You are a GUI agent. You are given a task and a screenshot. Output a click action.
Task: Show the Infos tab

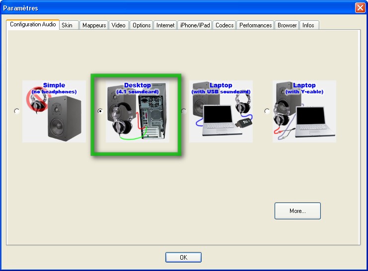coord(308,25)
